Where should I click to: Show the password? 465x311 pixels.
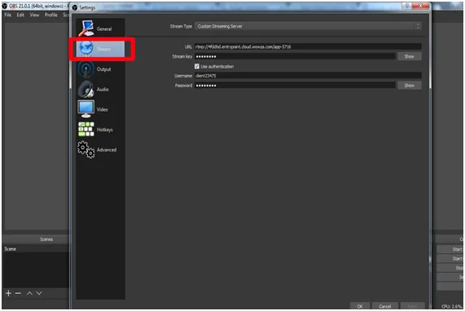click(x=410, y=85)
